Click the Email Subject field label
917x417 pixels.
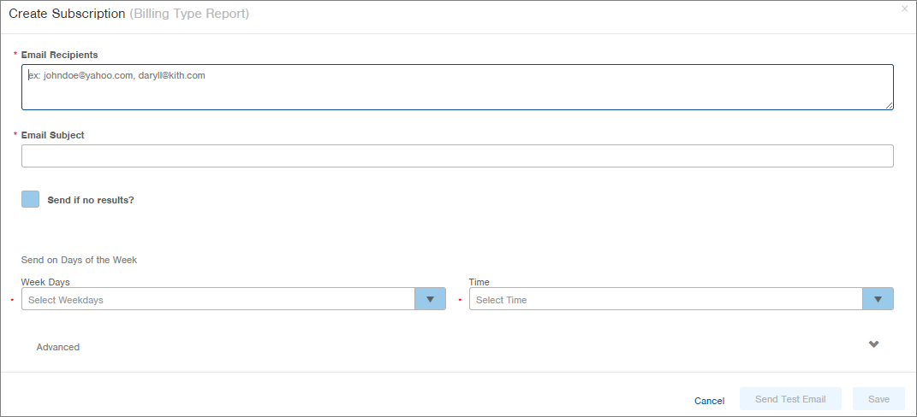point(52,135)
